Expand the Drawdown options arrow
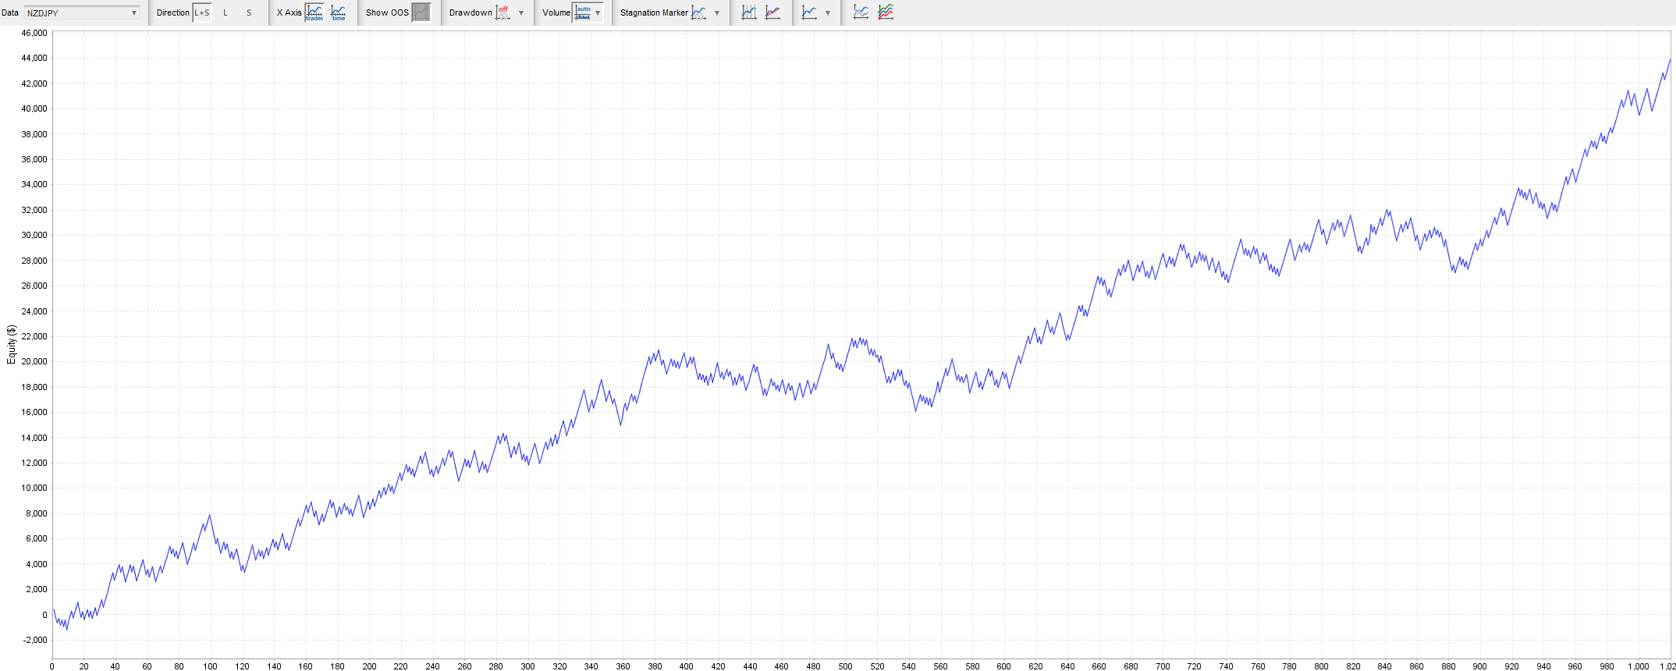 (x=521, y=13)
